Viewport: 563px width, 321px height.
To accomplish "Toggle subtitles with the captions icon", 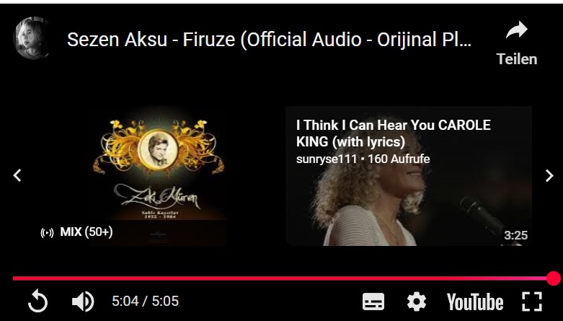I will coord(373,302).
